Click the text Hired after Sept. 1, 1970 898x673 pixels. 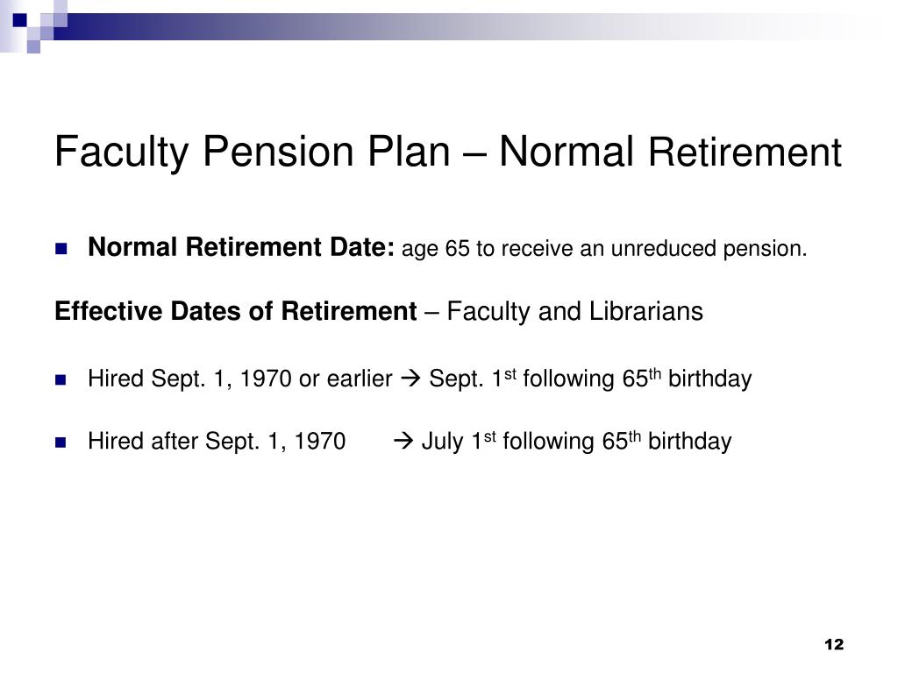click(217, 442)
